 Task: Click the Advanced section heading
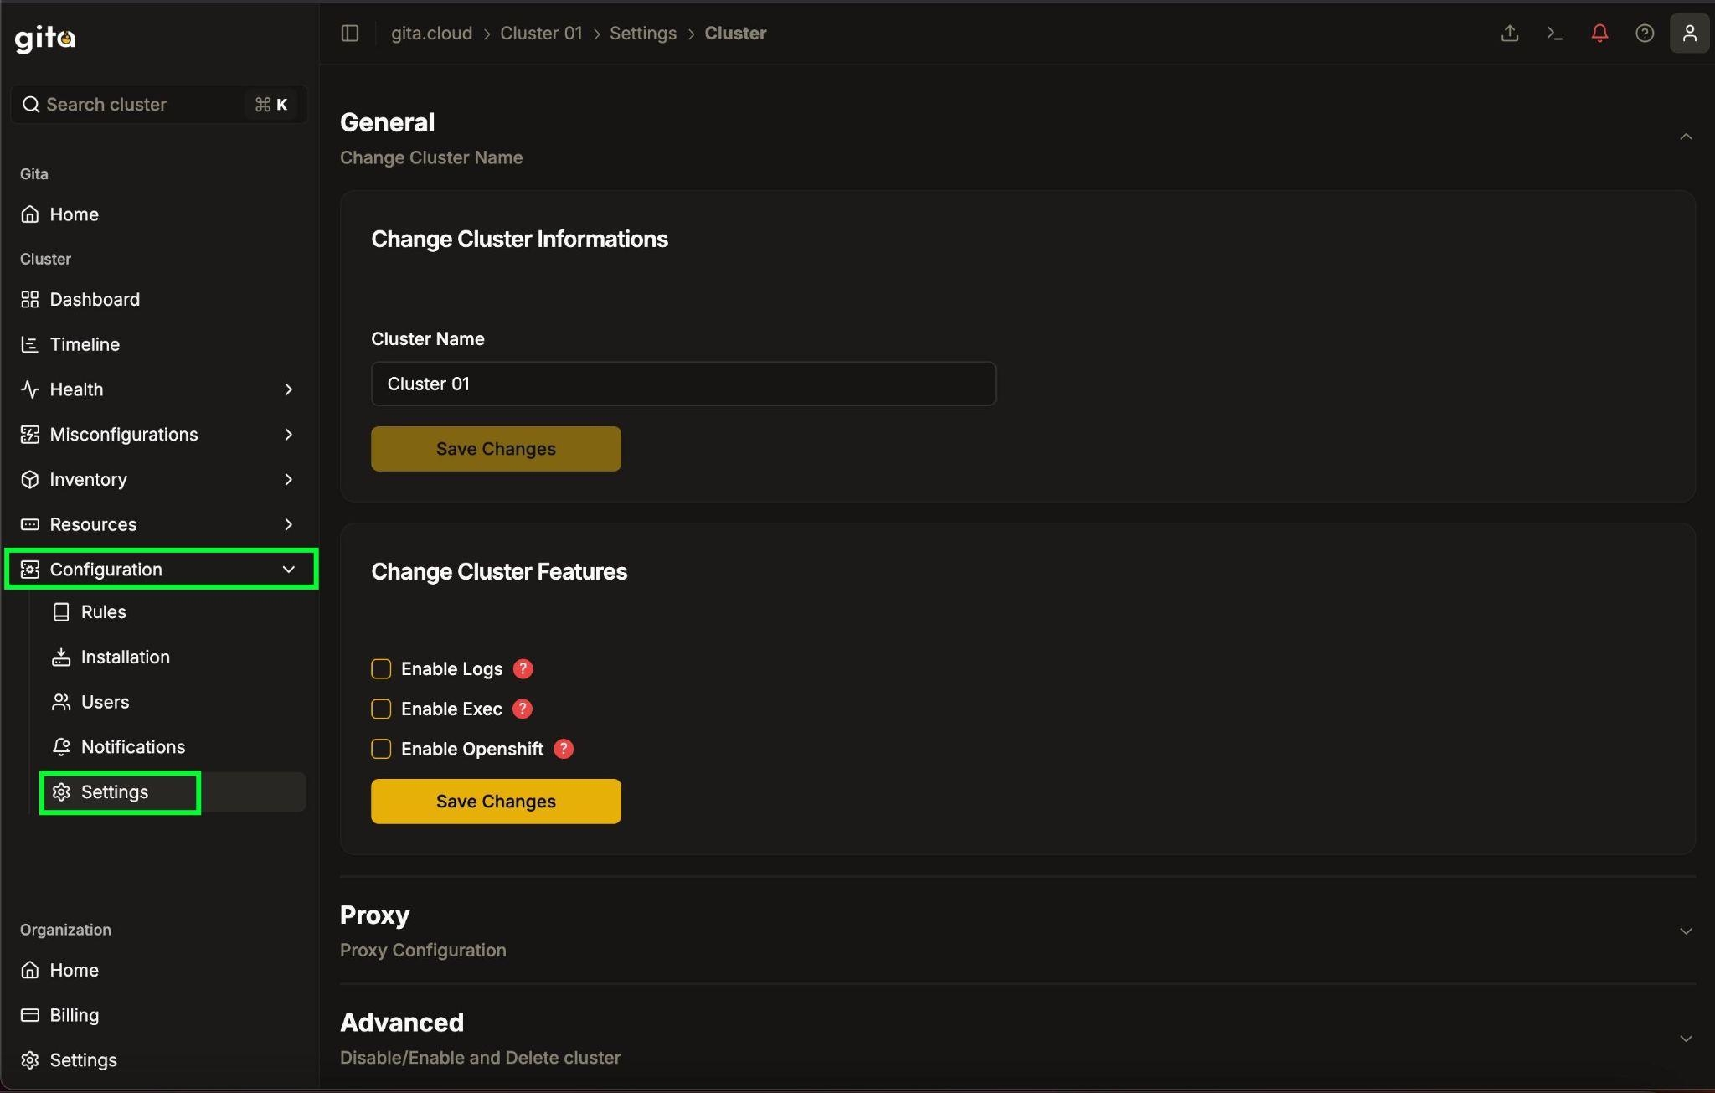click(402, 1023)
